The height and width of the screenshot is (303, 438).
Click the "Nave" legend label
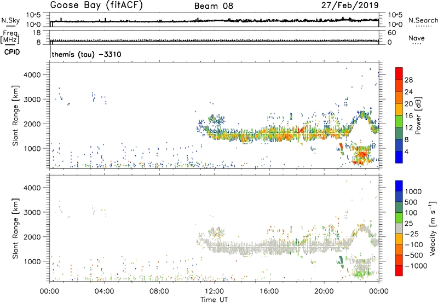tap(417, 38)
